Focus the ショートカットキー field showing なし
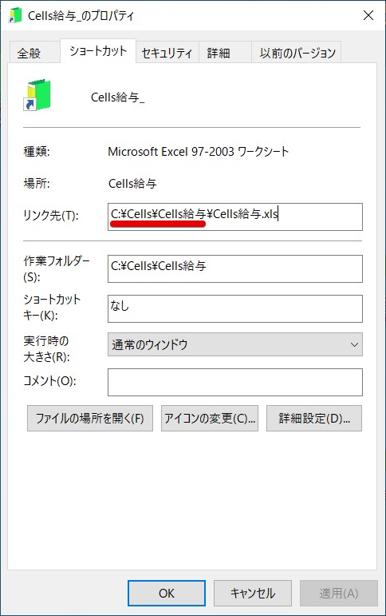Viewport: 386px width, 616px height. pos(235,308)
